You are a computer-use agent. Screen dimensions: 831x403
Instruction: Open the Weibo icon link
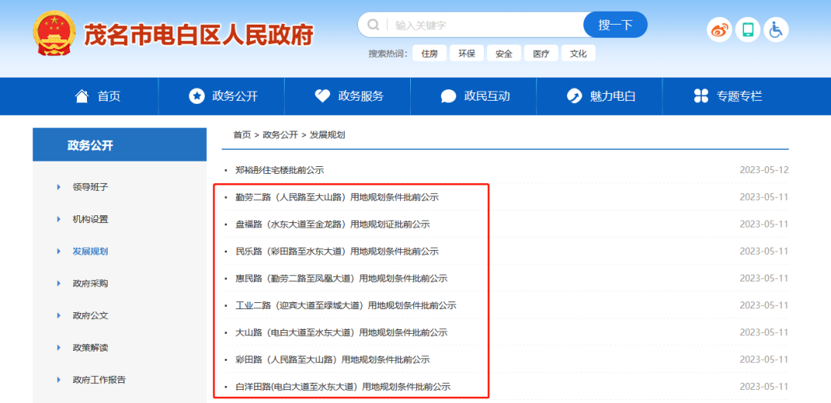pyautogui.click(x=719, y=30)
